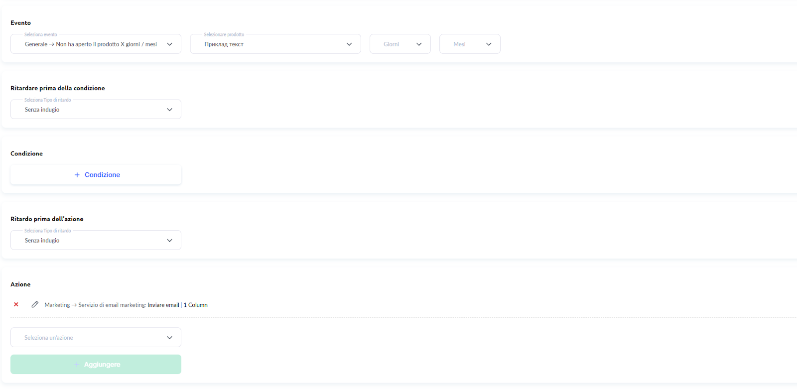Click the chevron arrow of Seleziona evento

[x=169, y=44]
